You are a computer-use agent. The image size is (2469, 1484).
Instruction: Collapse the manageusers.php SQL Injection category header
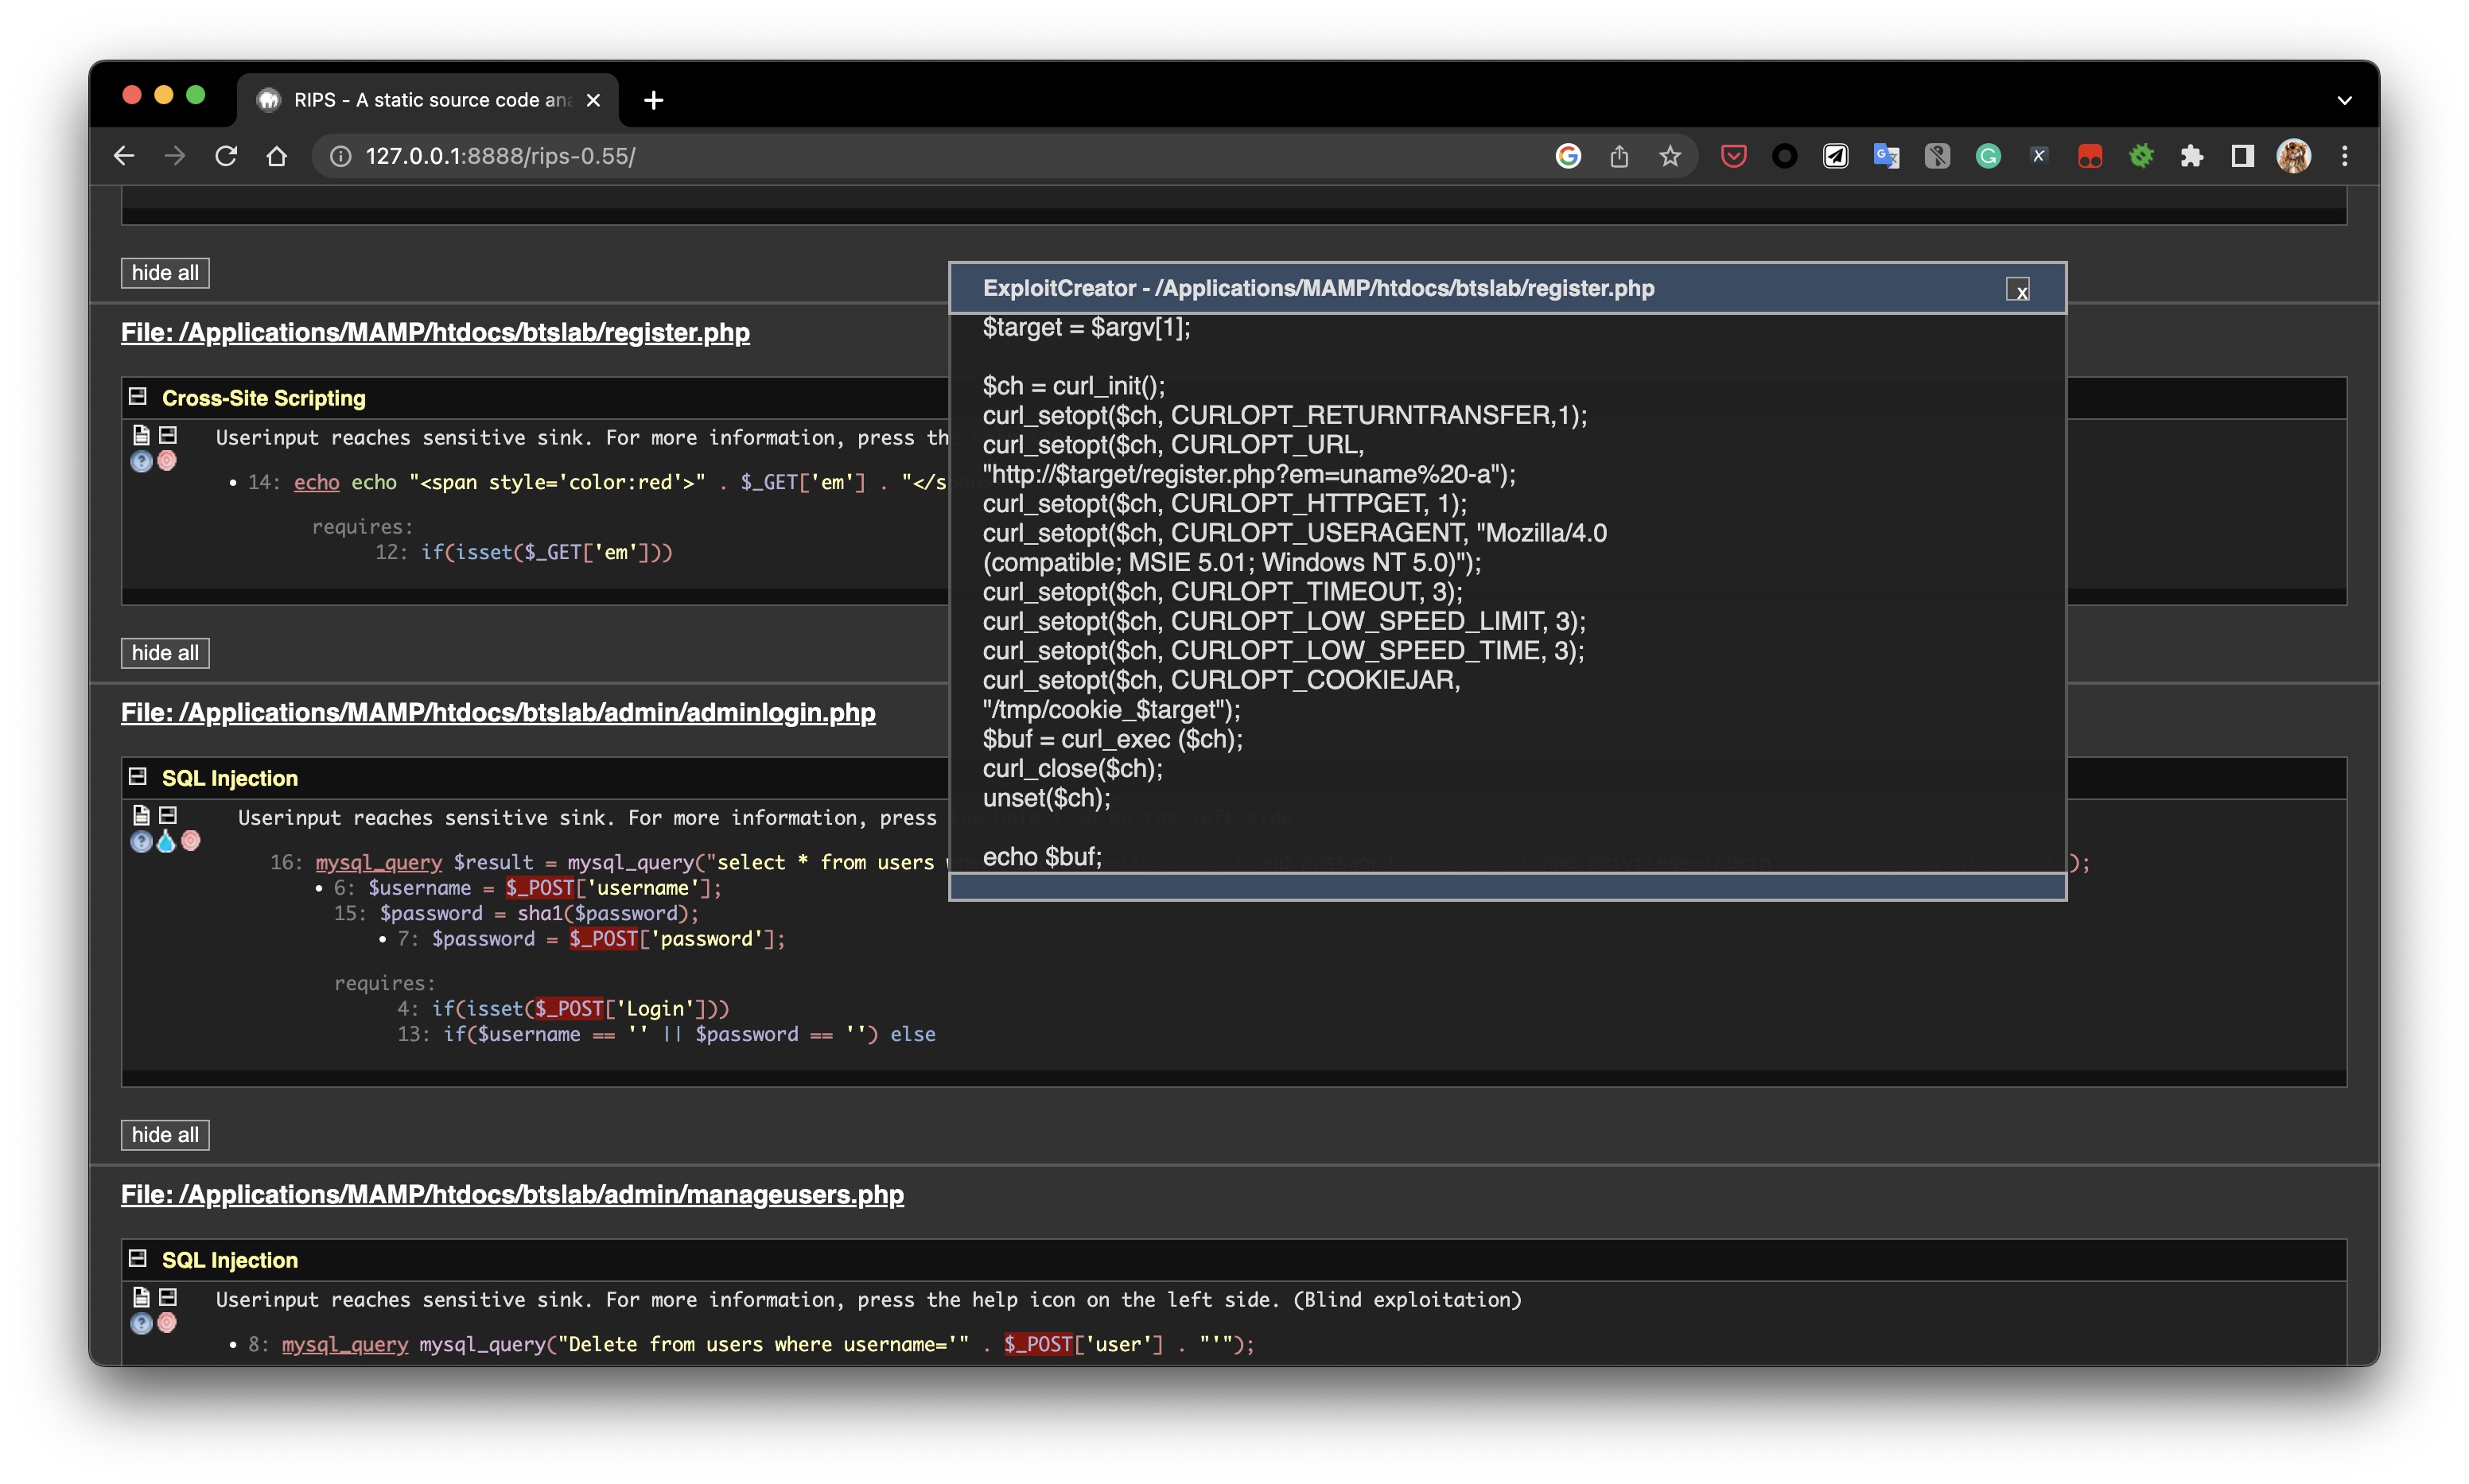pyautogui.click(x=138, y=1259)
